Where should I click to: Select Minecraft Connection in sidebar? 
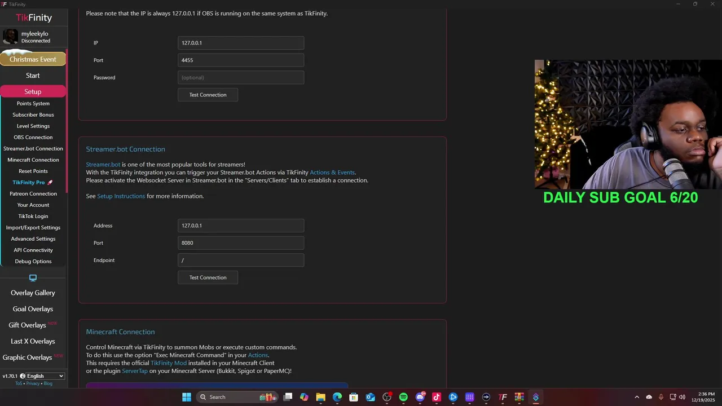33,160
